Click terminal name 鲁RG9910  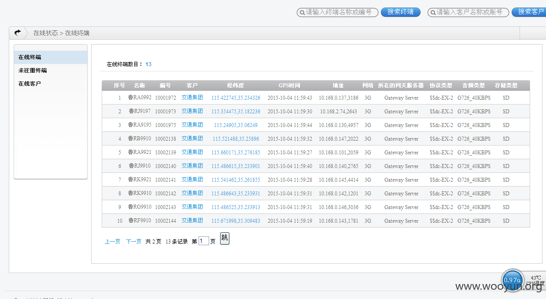(140, 207)
